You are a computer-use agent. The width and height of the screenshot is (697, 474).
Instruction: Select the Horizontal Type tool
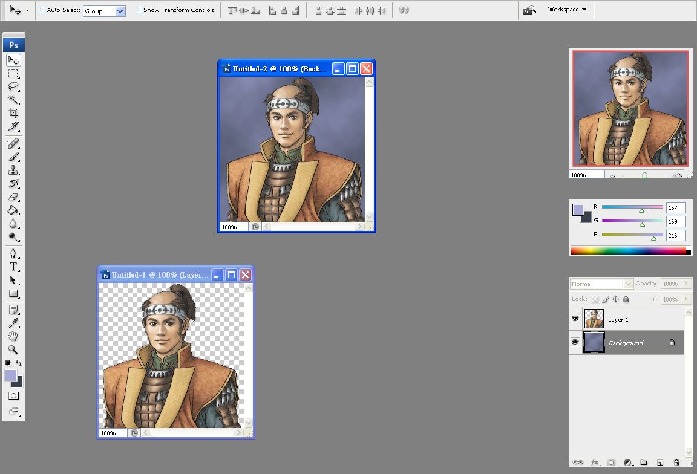[13, 267]
